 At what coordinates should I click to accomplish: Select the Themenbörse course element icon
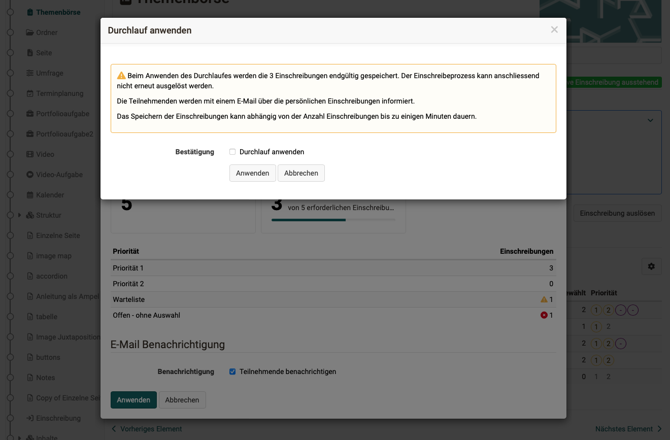pos(29,12)
